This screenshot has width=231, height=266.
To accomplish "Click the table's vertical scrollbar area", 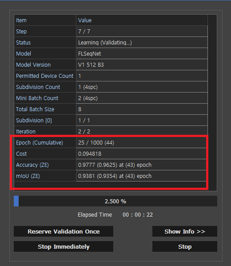I will [212, 103].
